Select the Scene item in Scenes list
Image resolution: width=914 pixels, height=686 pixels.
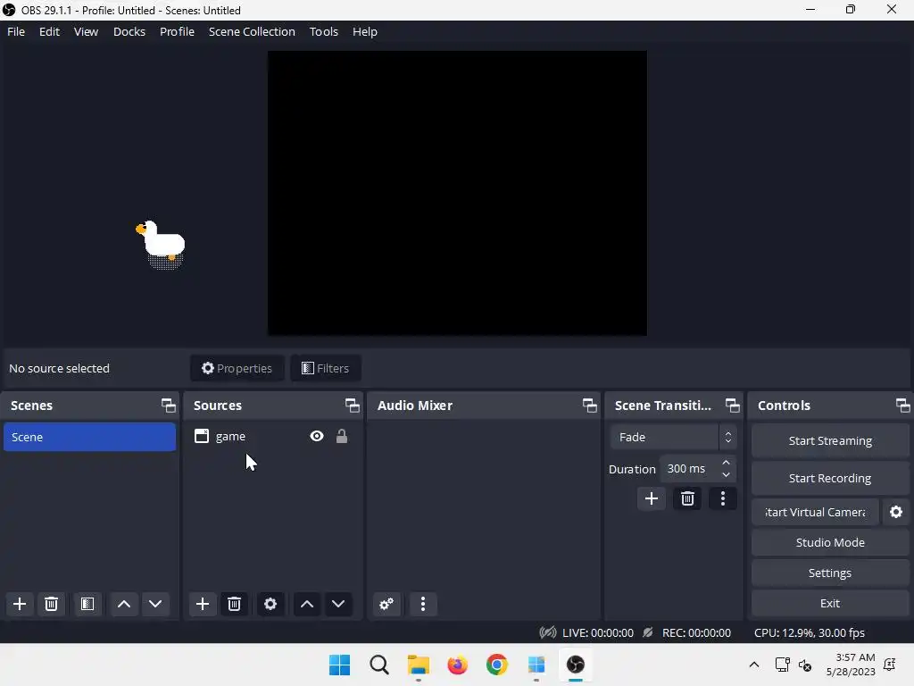click(90, 437)
